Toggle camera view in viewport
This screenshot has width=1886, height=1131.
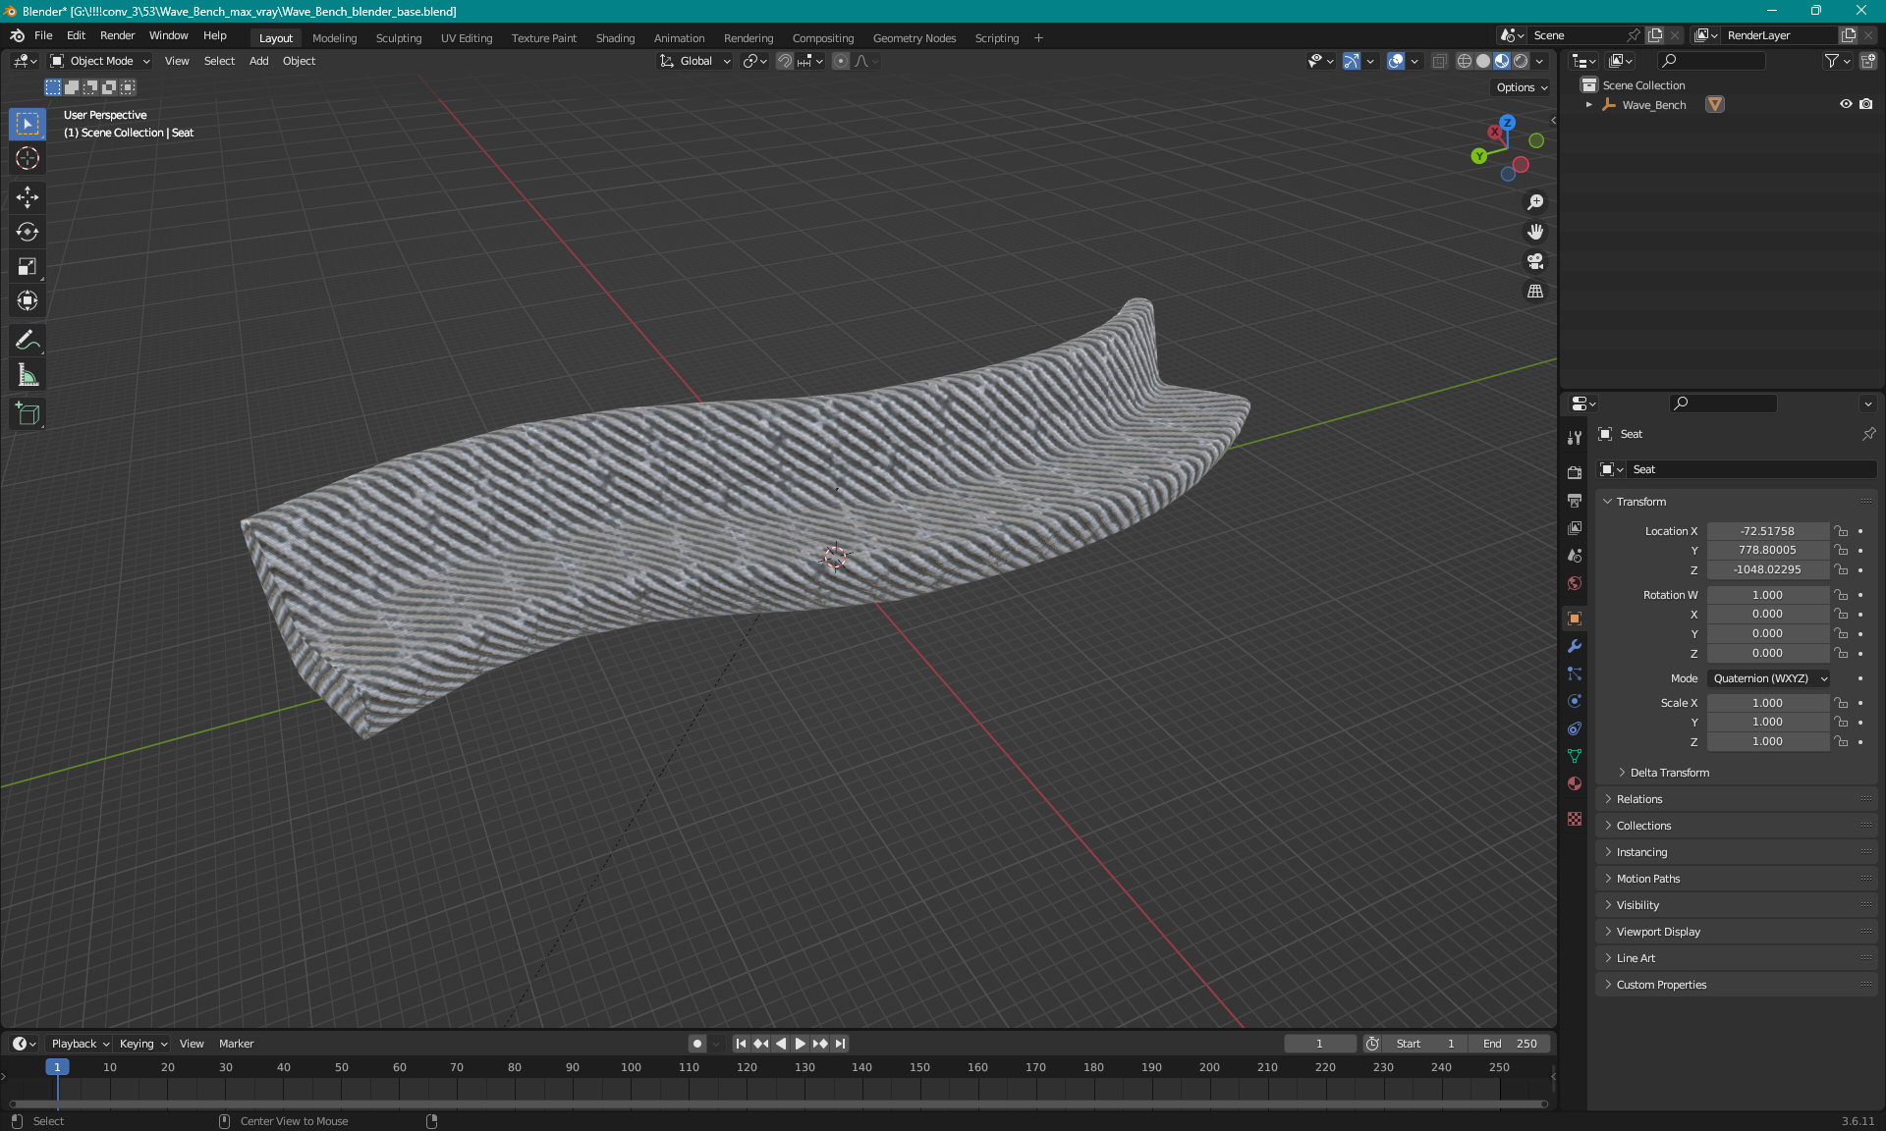tap(1534, 261)
